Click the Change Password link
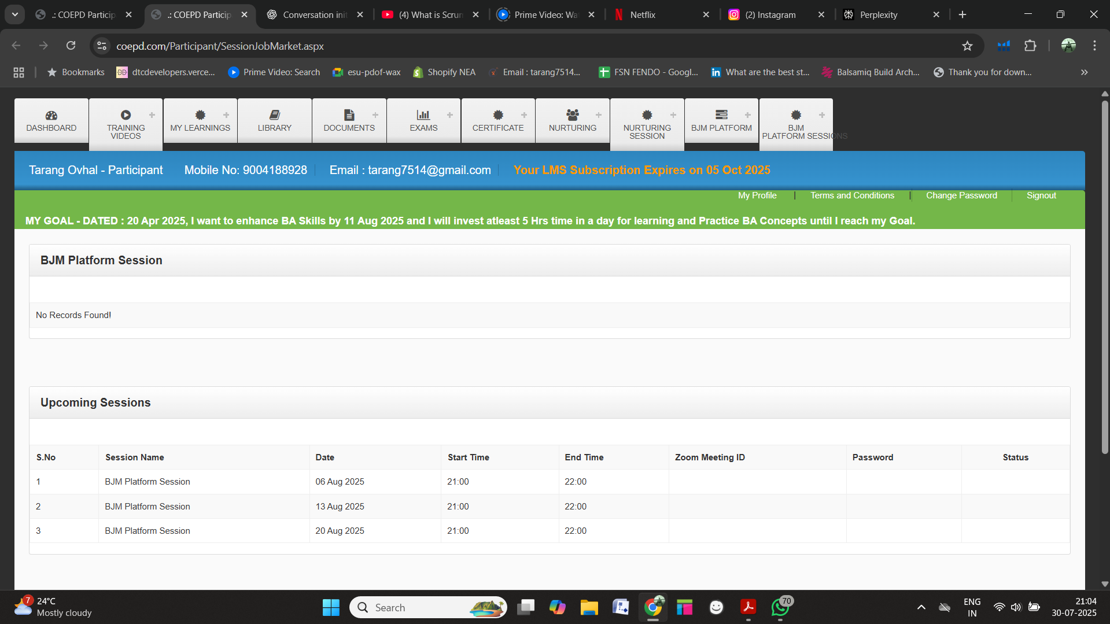 [961, 195]
